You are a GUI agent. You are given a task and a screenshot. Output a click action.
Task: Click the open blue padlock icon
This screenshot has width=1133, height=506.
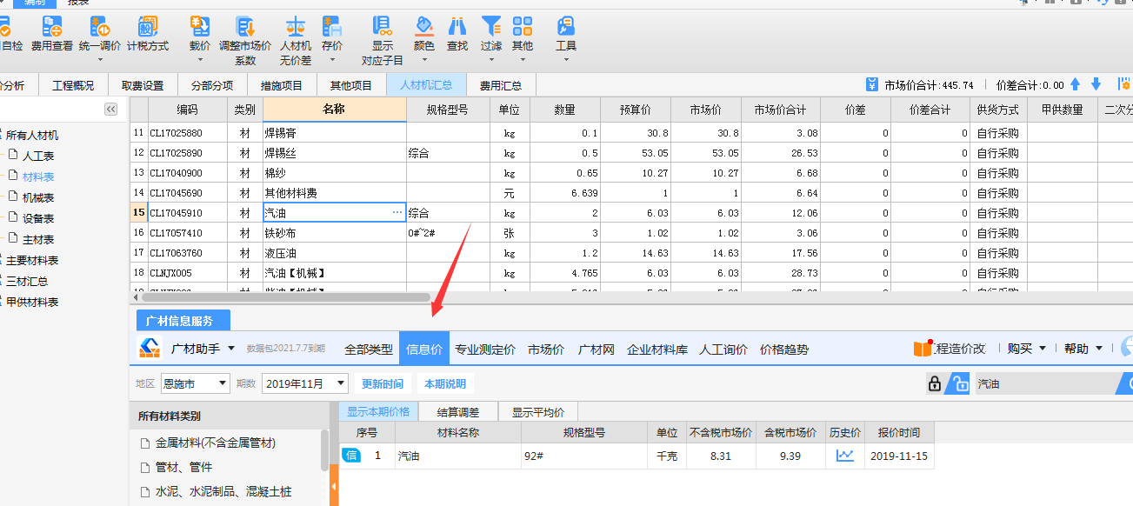click(958, 383)
